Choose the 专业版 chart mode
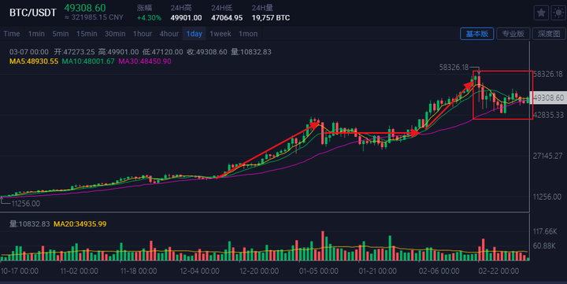 pyautogui.click(x=513, y=34)
